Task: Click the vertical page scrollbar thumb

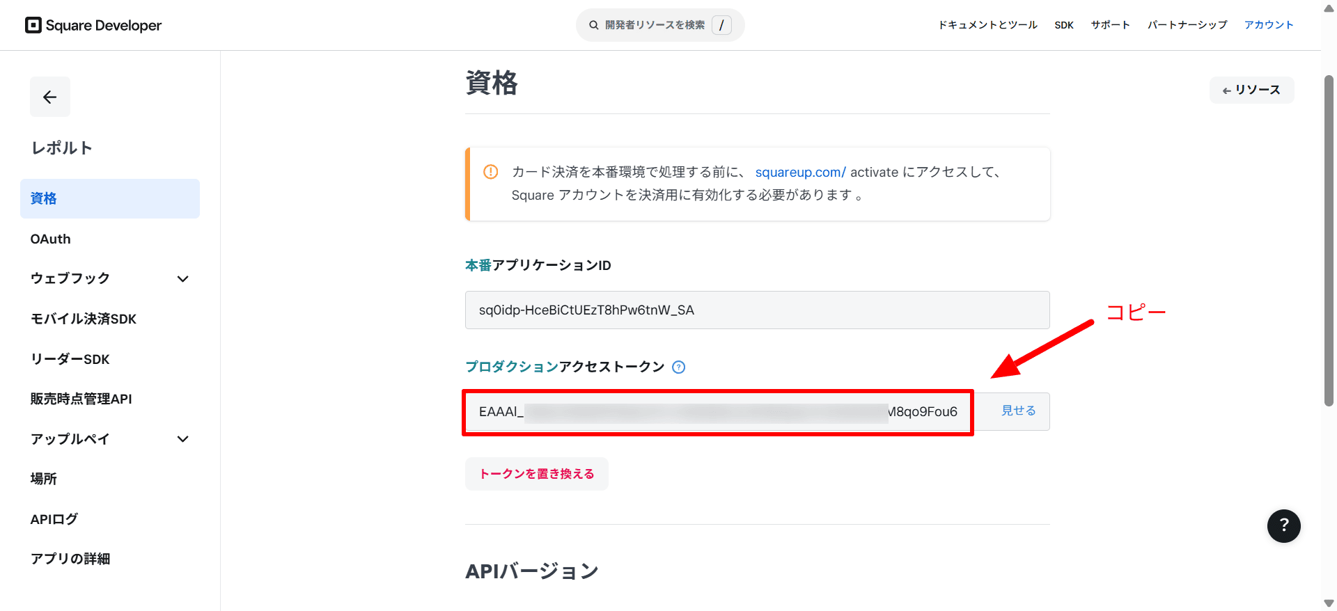Action: point(1329,240)
